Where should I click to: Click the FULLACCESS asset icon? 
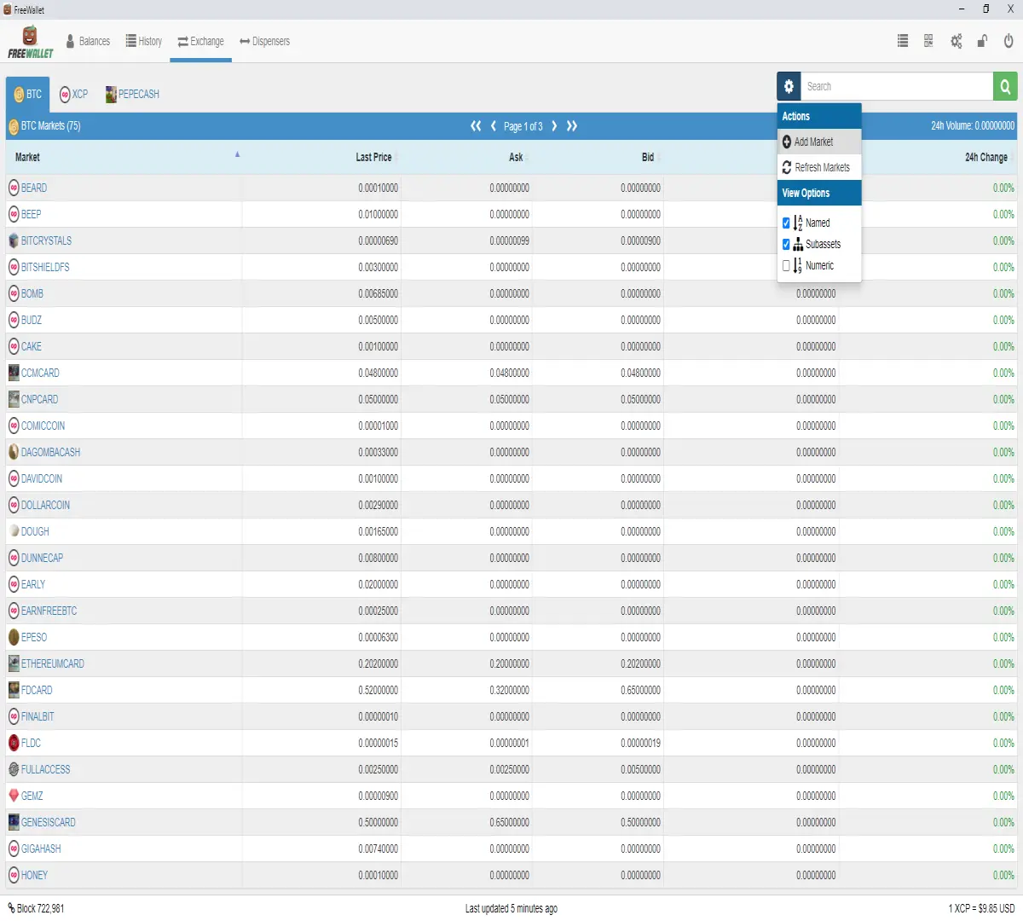[14, 769]
